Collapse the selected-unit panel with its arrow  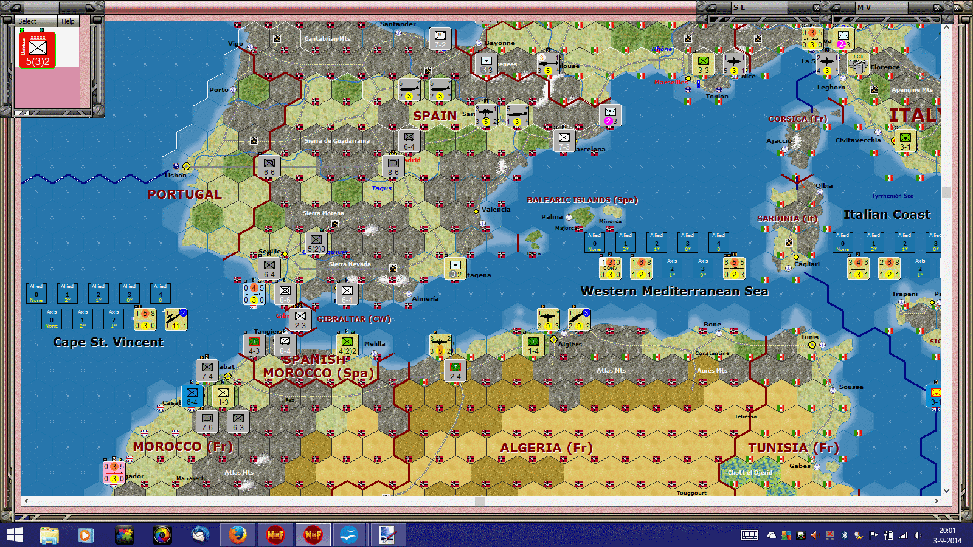pyautogui.click(x=17, y=7)
